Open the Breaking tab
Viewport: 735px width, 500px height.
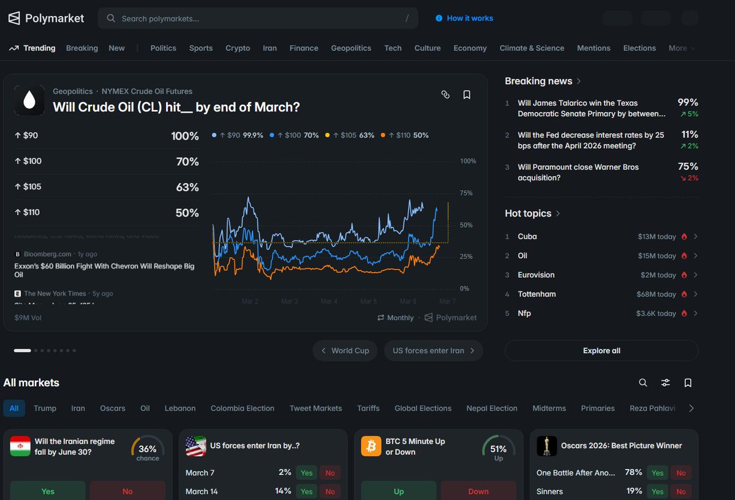(x=82, y=48)
